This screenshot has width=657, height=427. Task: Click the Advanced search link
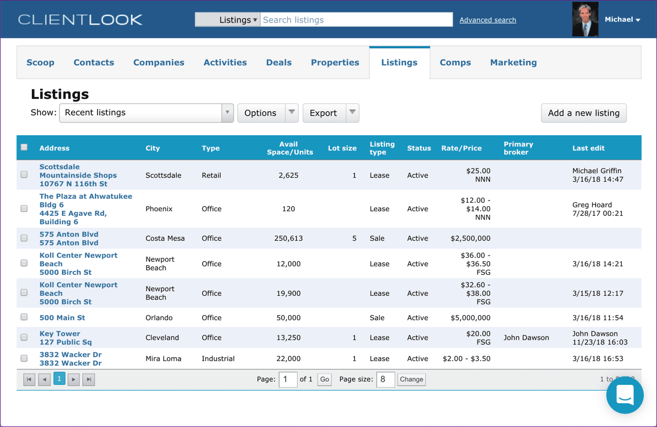[488, 20]
